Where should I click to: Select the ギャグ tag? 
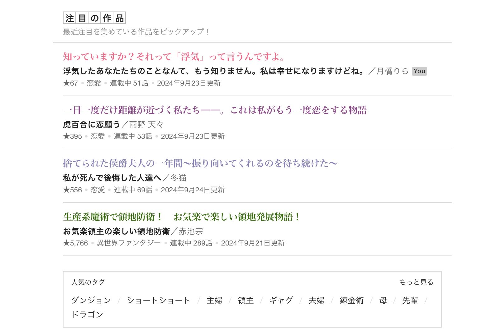(281, 300)
